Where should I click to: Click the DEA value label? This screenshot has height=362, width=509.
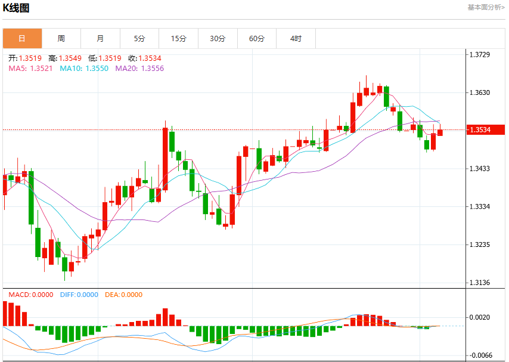tap(123, 295)
